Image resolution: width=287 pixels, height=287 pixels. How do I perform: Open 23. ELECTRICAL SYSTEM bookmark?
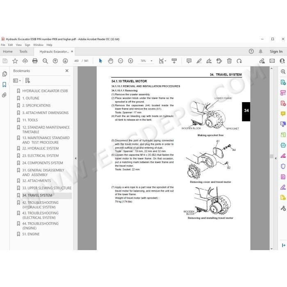(x=41, y=156)
